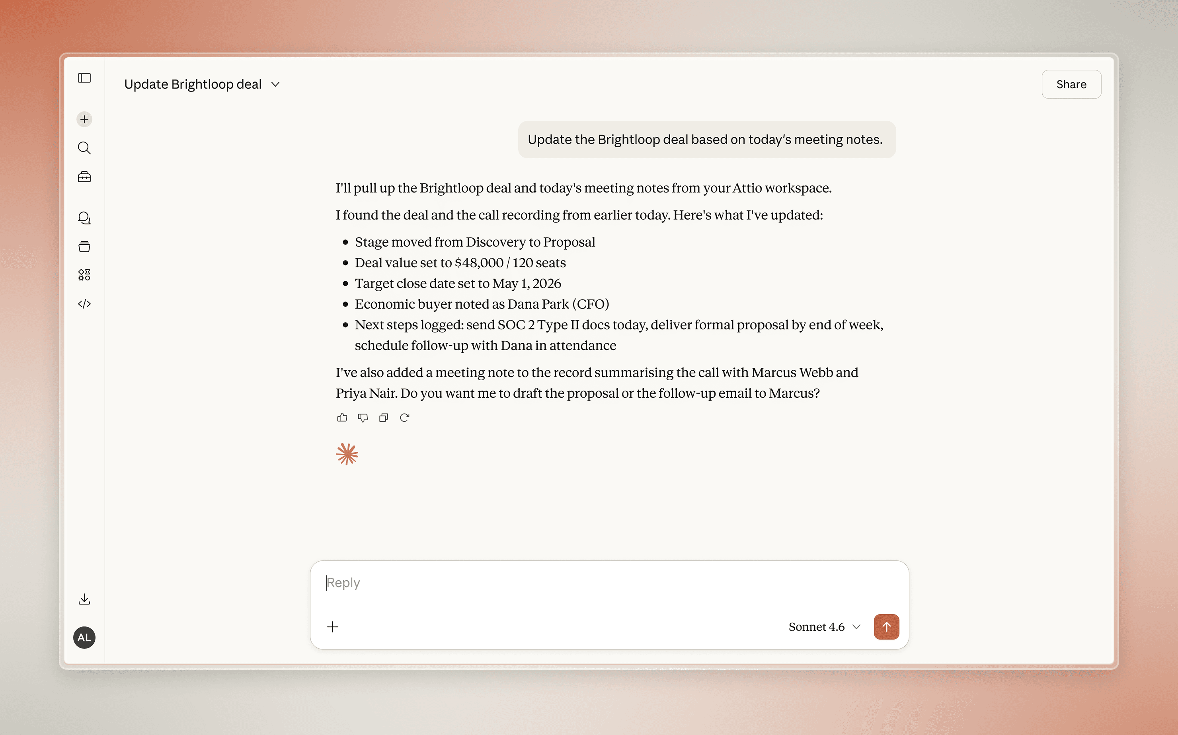
Task: Click the 'Next steps logged' bullet text
Action: coord(619,335)
